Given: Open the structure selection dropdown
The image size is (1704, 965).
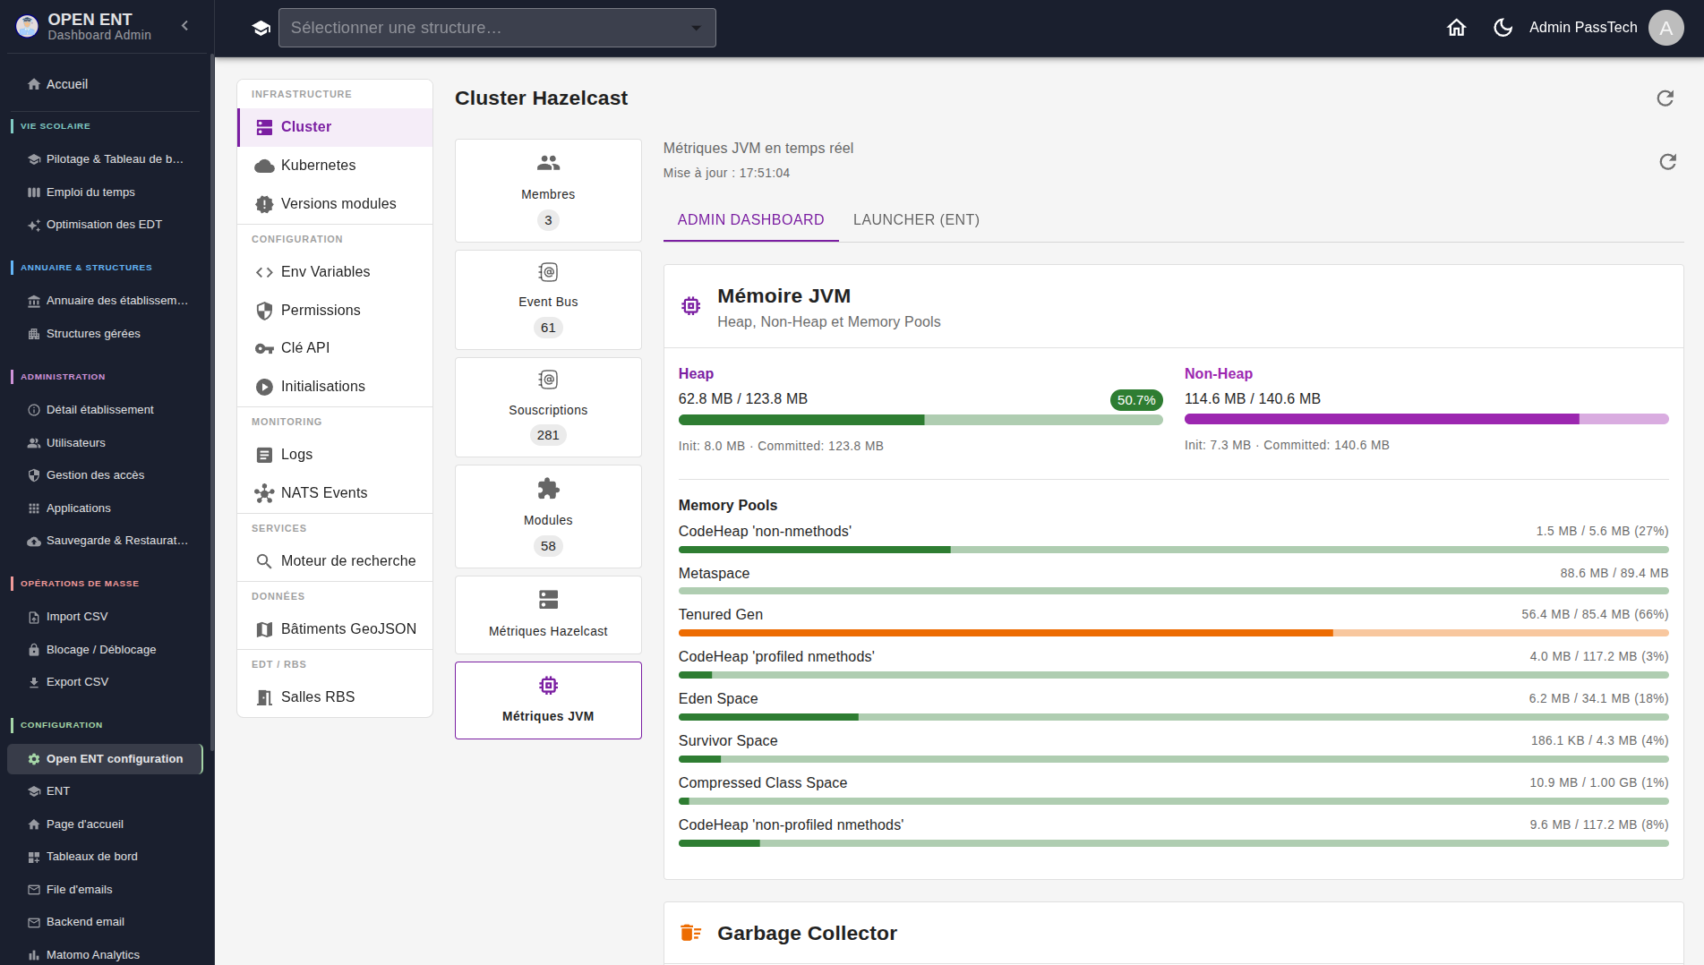Looking at the screenshot, I should click(x=497, y=28).
